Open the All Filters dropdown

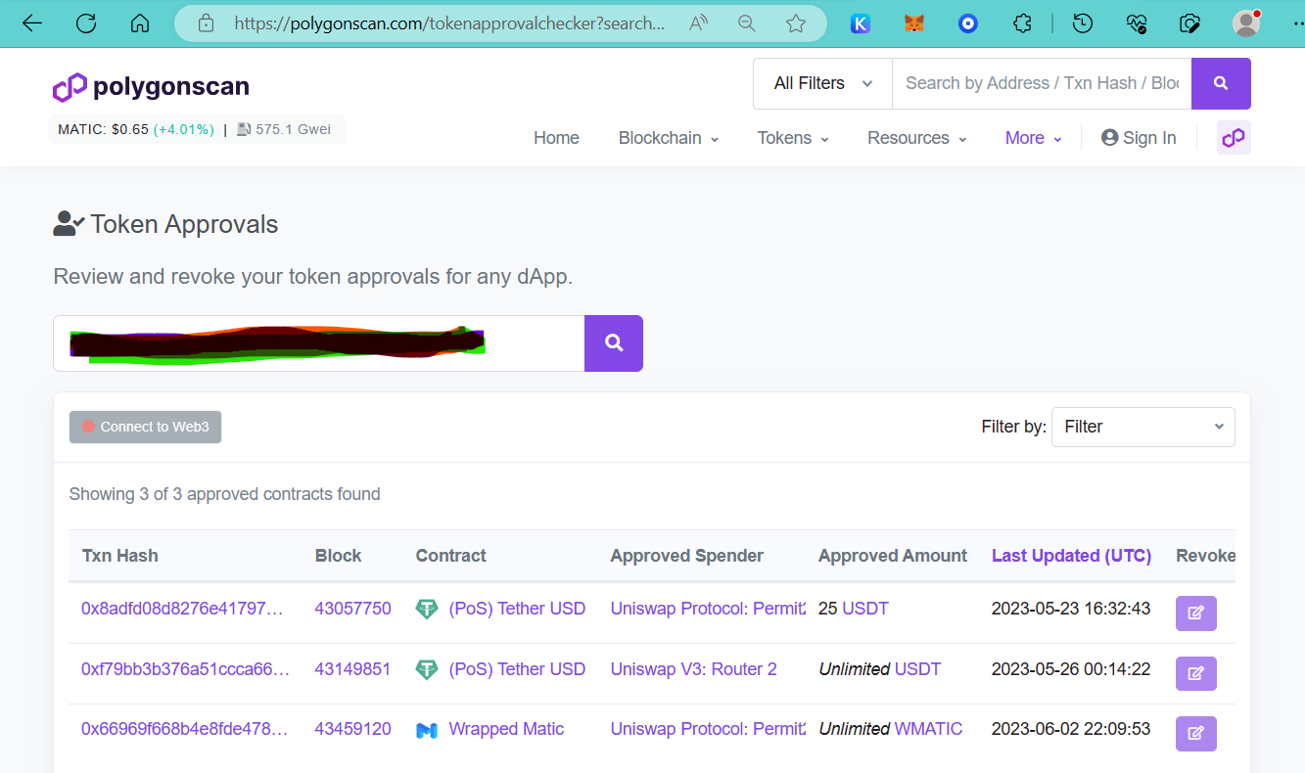pos(820,83)
